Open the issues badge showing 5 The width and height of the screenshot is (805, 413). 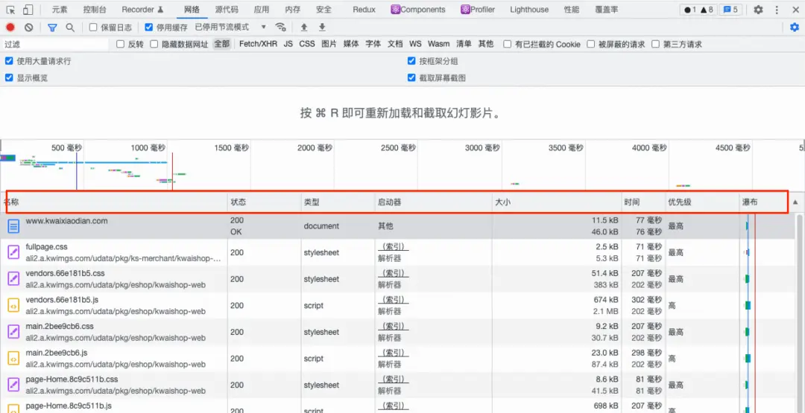[730, 10]
